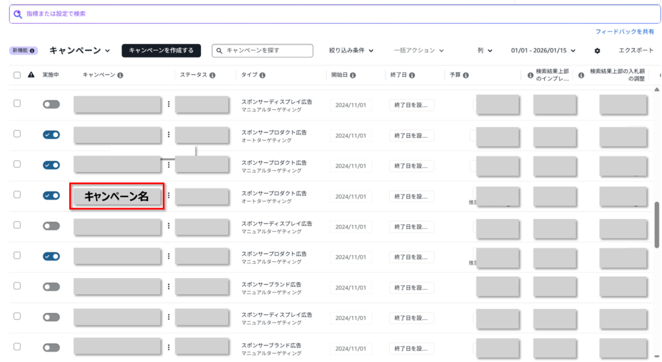Click the magnifier icon in the metrics search bar
The height and width of the screenshot is (362, 662).
coord(17,14)
